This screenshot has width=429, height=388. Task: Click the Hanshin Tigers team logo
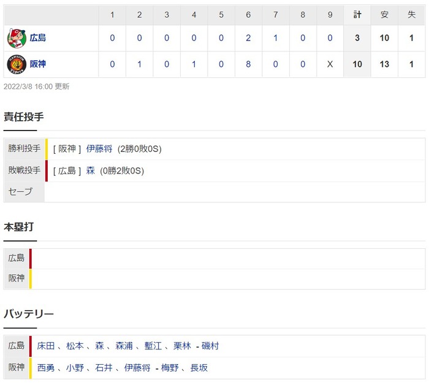click(x=17, y=64)
